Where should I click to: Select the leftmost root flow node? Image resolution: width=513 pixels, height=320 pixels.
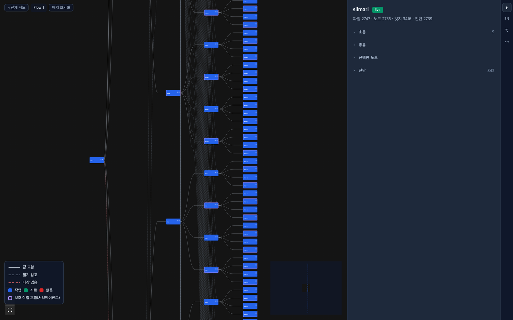[97, 160]
